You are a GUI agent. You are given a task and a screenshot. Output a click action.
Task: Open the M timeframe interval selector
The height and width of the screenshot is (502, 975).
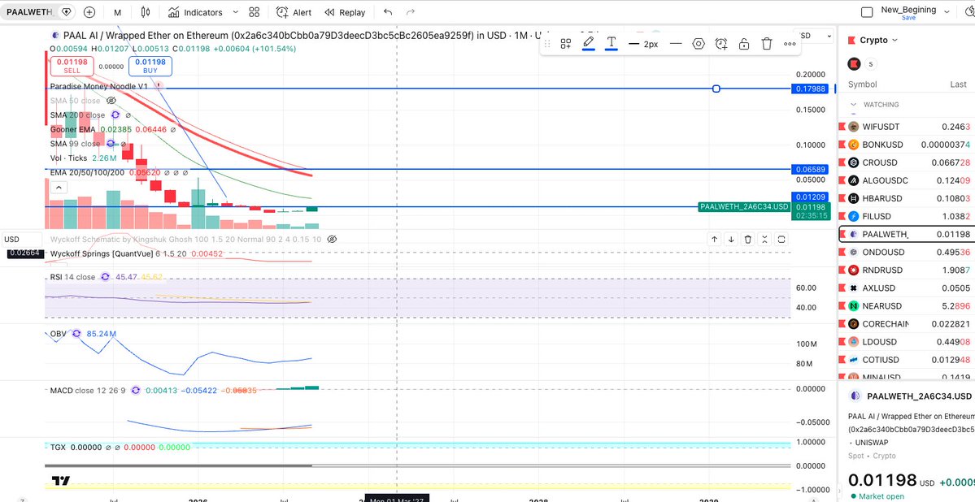pyautogui.click(x=118, y=12)
